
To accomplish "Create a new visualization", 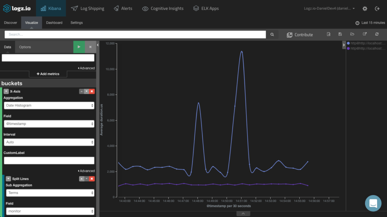I will (328, 34).
